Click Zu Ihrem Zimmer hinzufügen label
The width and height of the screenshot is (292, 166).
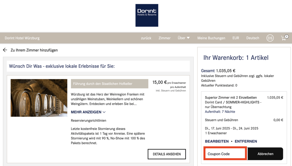[34, 50]
